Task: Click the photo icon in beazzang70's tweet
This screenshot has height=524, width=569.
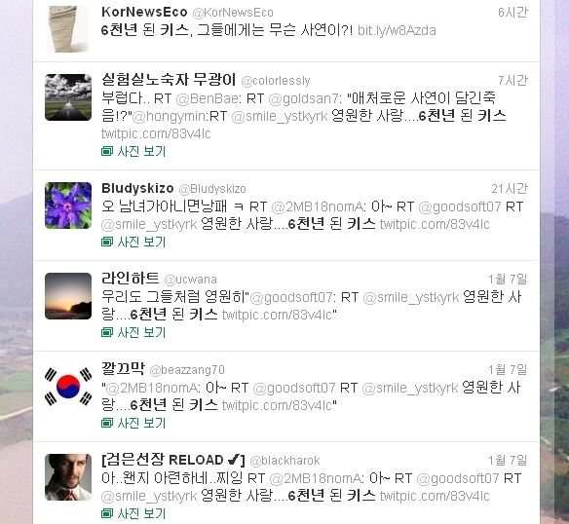Action: (107, 423)
